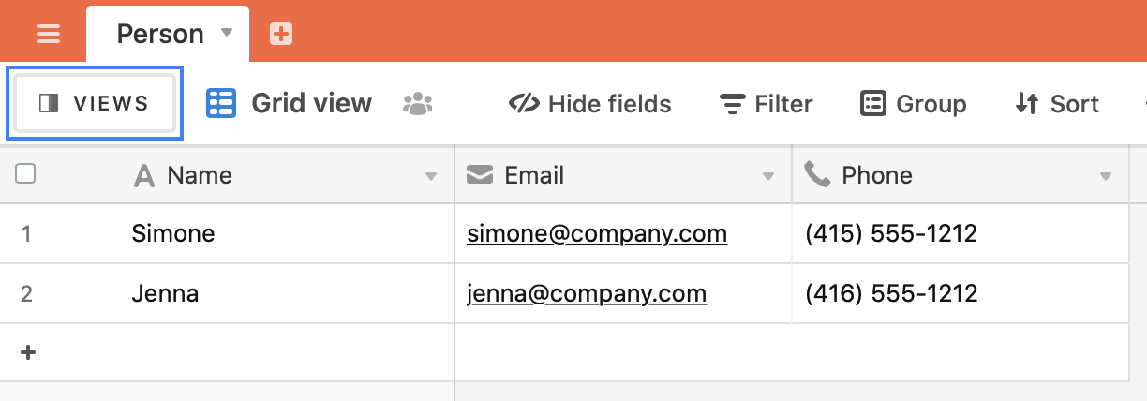This screenshot has height=401, width=1147.
Task: Toggle the select all rows checkbox
Action: 26,173
